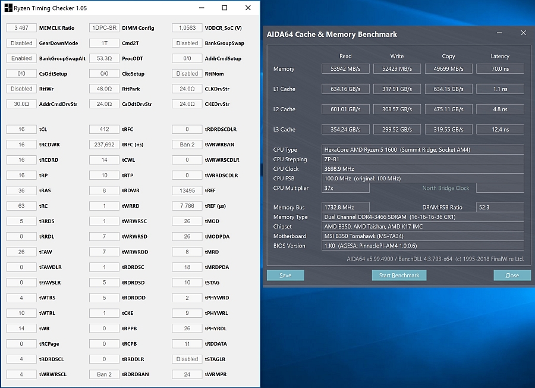The width and height of the screenshot is (535, 388).
Task: Click the DRAM:FSB Ratio 52:3 field
Action: (500, 207)
